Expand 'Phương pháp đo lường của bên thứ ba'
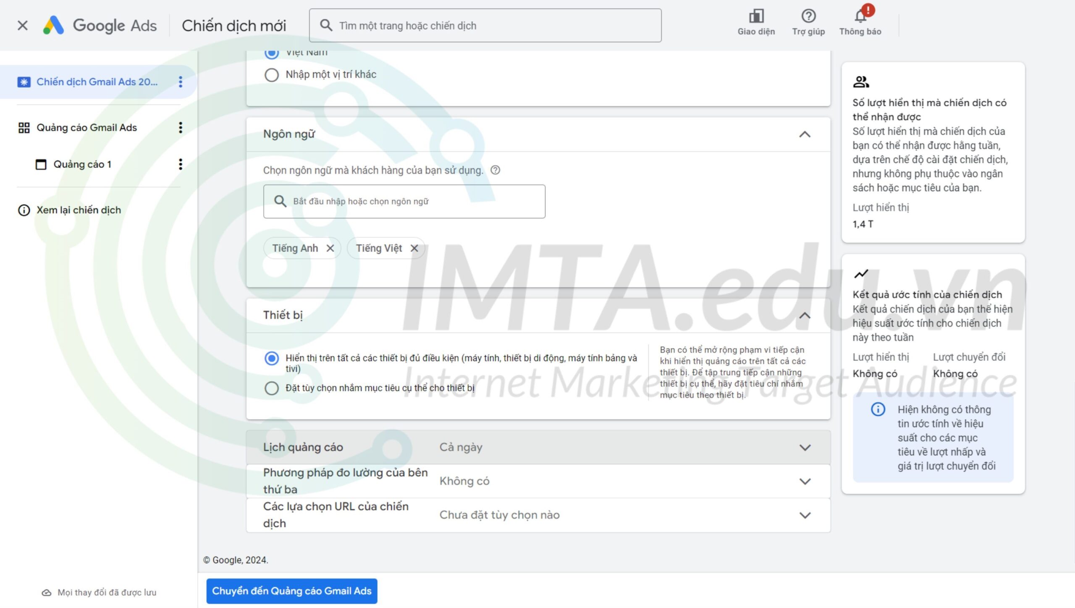 538,481
